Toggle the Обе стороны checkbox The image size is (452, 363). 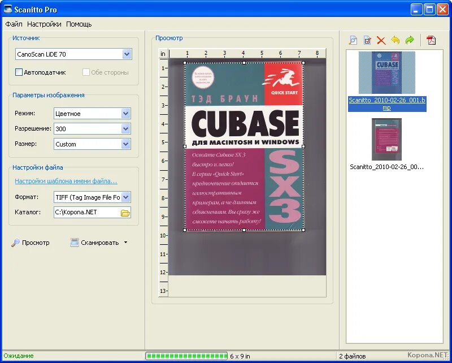click(86, 72)
